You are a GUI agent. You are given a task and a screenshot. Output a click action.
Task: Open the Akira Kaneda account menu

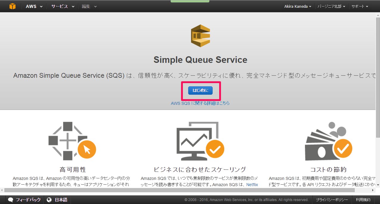[298, 6]
